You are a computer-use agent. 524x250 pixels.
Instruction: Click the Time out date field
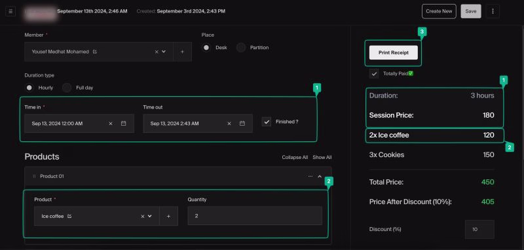(x=198, y=124)
